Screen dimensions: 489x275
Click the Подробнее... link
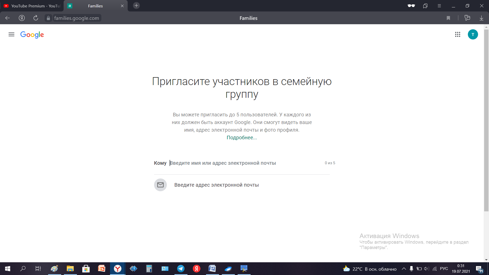tap(242, 137)
